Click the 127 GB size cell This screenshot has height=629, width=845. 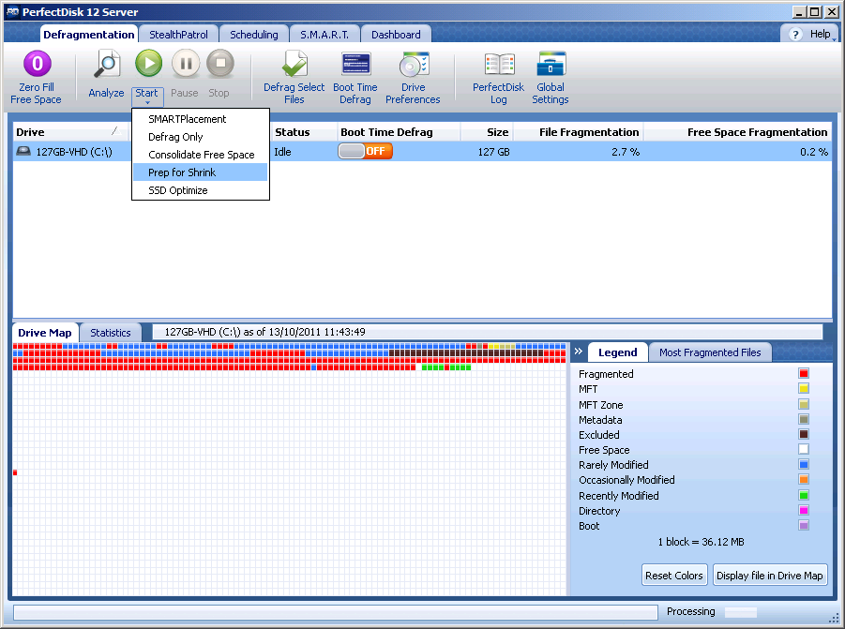pos(493,152)
